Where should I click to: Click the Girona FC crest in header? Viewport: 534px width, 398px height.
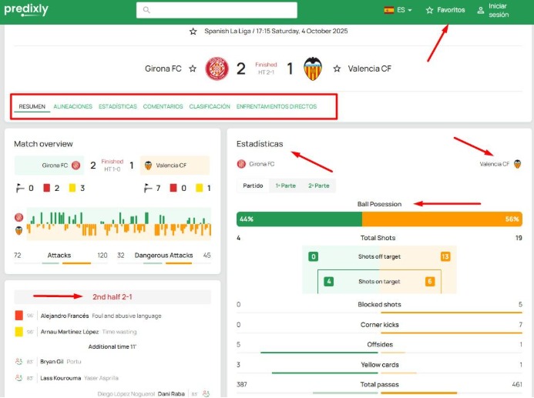(217, 69)
